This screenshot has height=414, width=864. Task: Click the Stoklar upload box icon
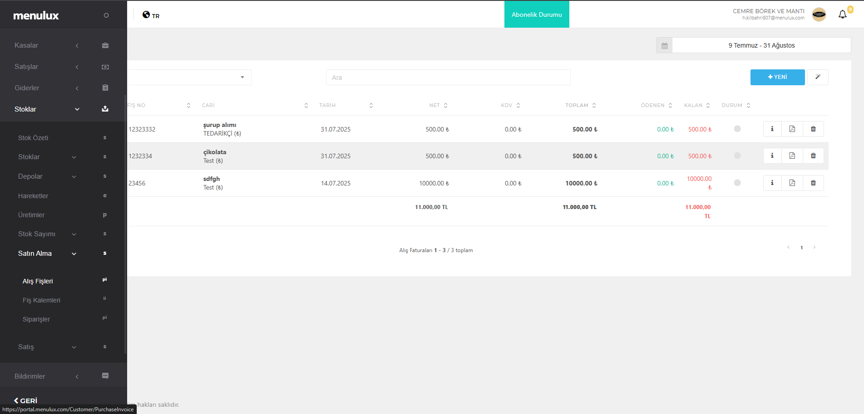pyautogui.click(x=105, y=109)
